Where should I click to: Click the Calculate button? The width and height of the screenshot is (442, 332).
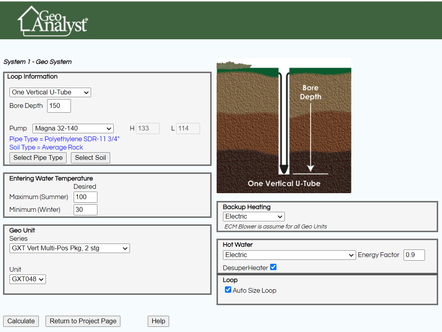(21, 321)
